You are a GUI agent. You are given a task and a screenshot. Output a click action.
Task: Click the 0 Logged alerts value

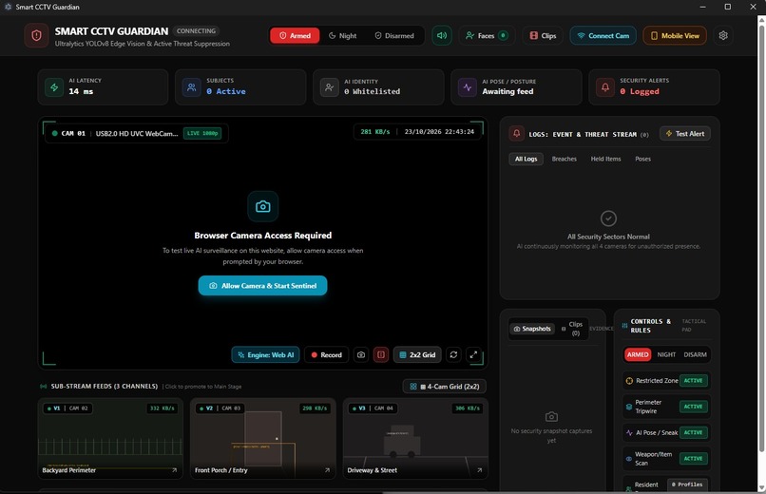point(640,91)
